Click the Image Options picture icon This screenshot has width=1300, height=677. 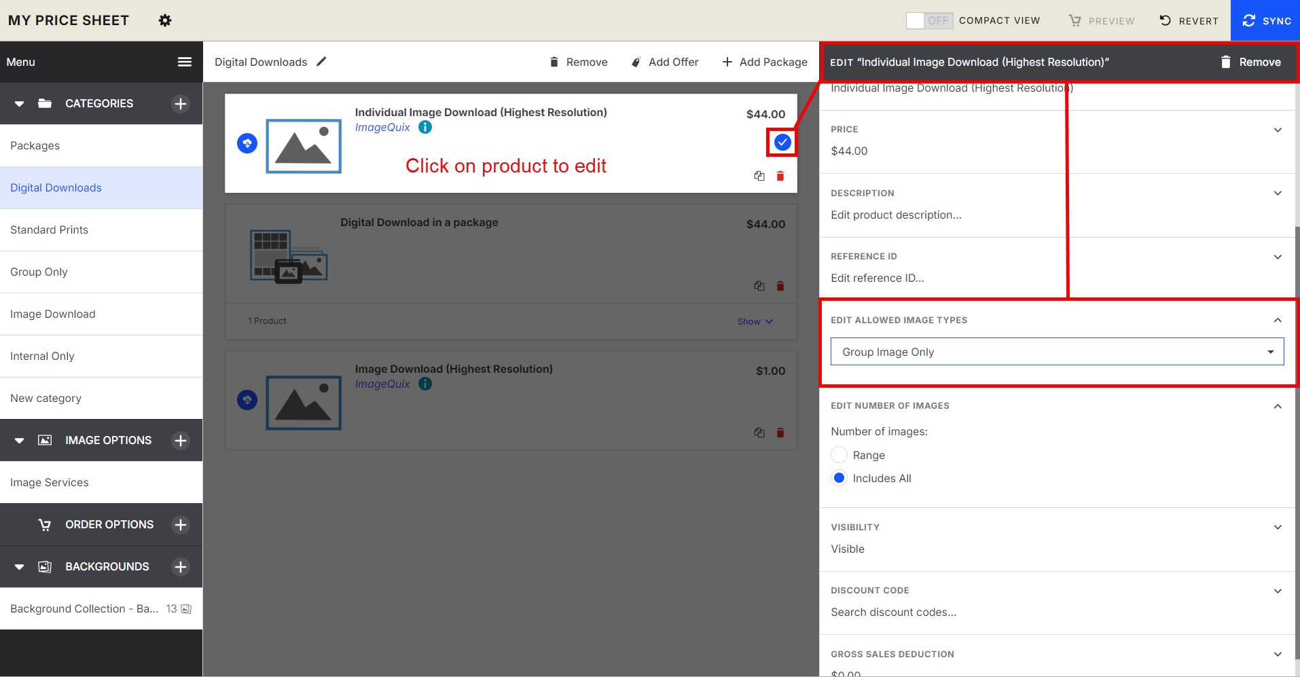pos(45,440)
